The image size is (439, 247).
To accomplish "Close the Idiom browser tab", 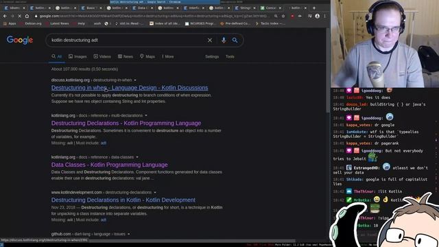I will coord(23,8).
